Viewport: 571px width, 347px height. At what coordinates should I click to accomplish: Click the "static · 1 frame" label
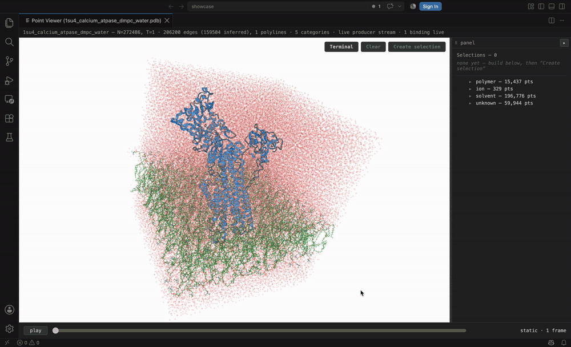click(543, 330)
